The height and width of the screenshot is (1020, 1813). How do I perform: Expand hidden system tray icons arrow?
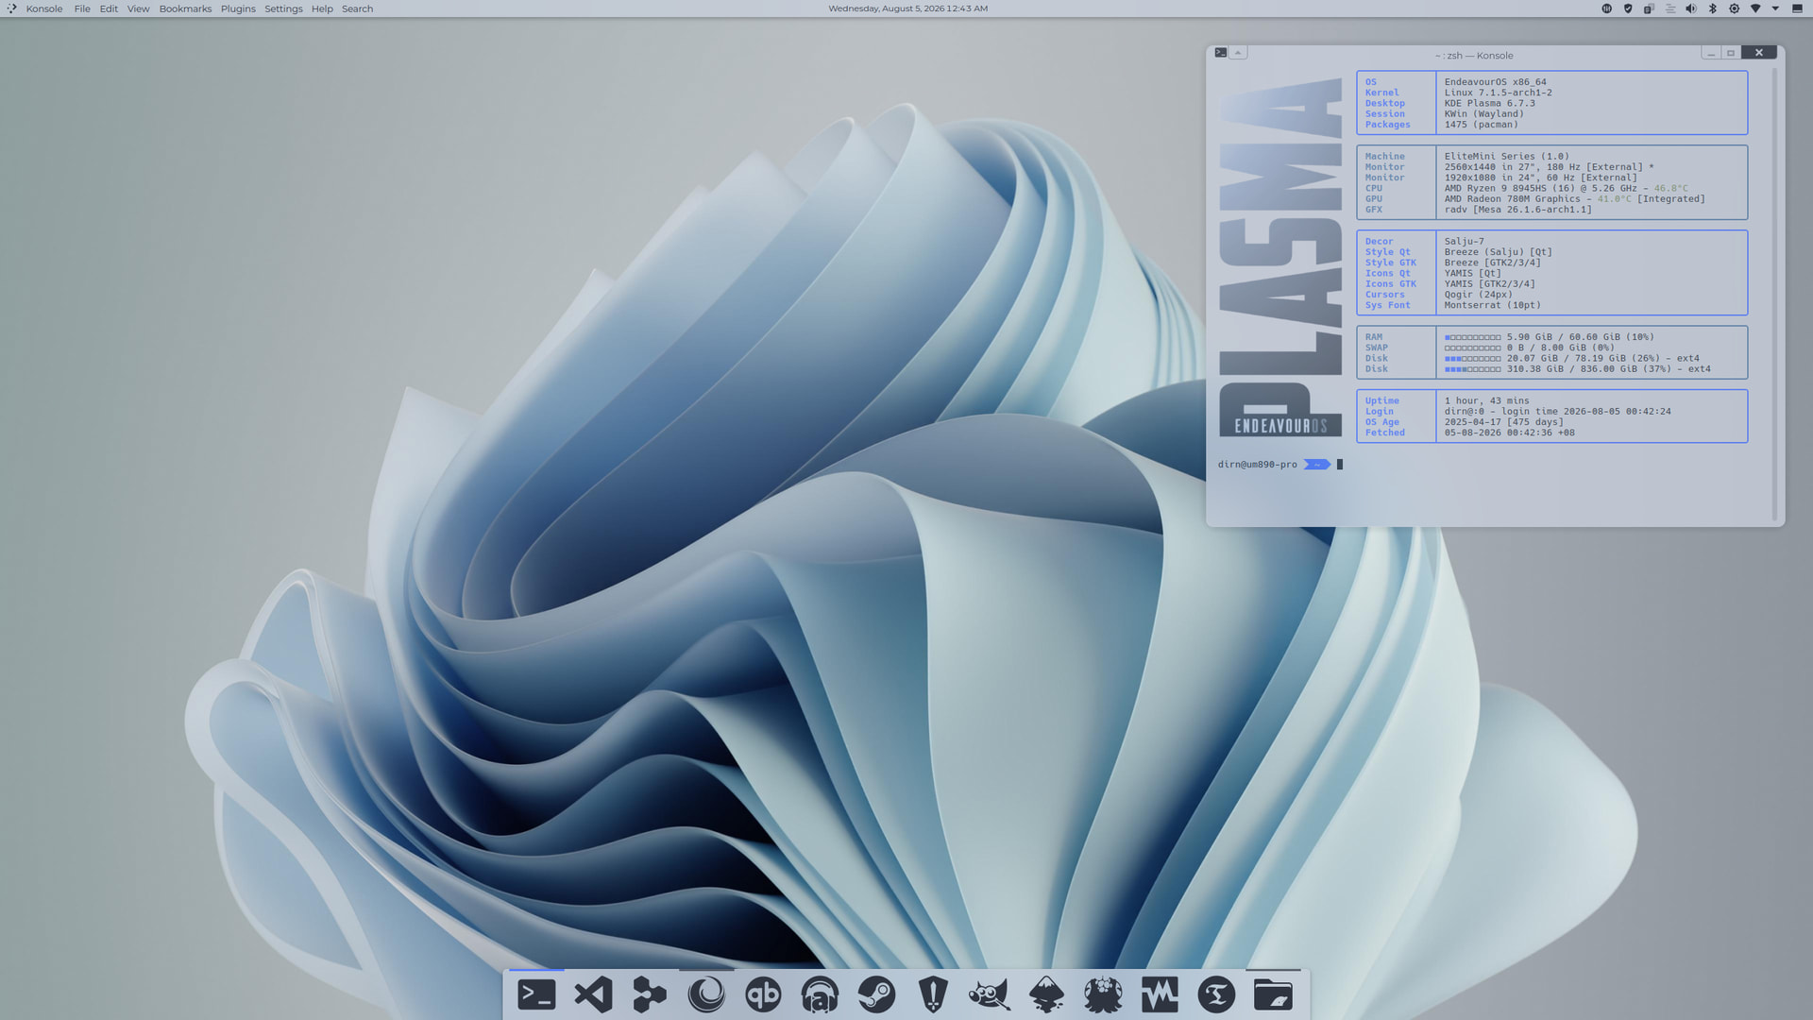coord(1776,8)
